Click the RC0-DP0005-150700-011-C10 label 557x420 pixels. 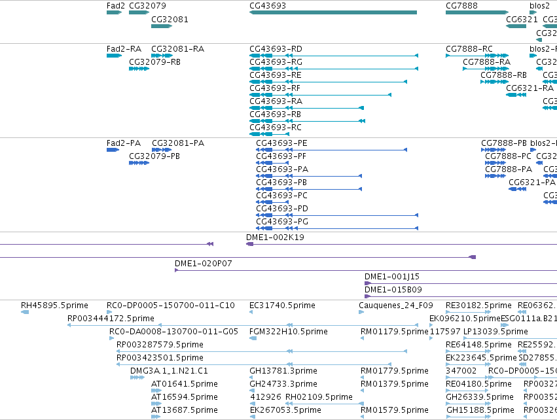[x=171, y=306]
